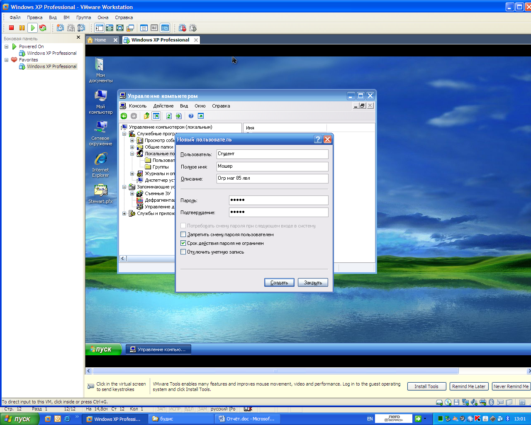Check Отключить учетную запись option
This screenshot has height=425, width=531.
pos(183,252)
